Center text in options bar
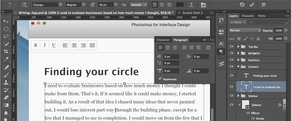 point(162,5)
